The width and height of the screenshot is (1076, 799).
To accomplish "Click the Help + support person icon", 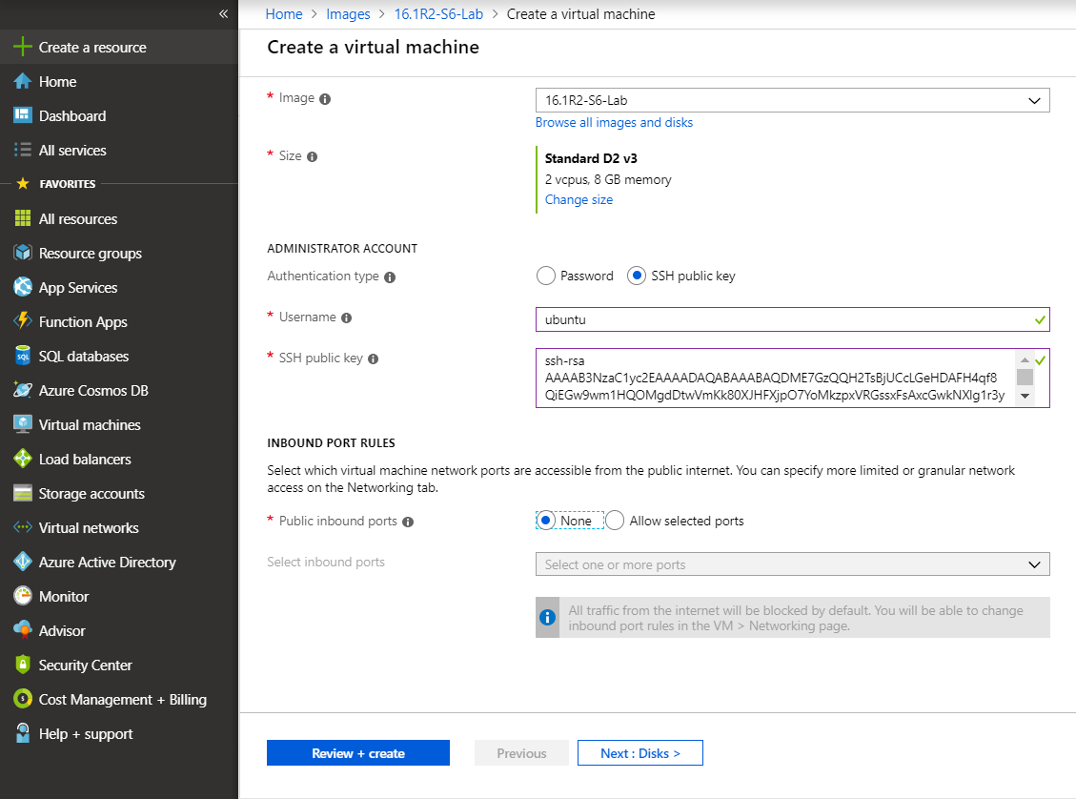I will click(23, 733).
